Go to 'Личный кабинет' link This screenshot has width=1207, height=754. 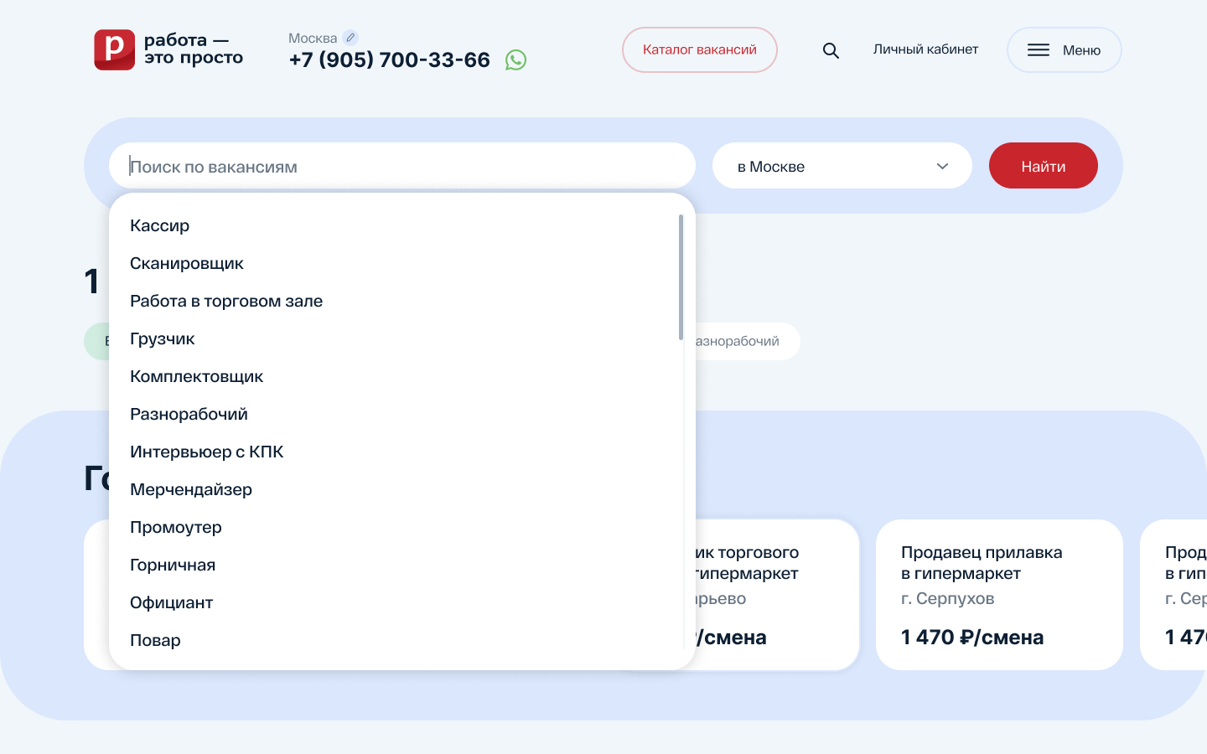(x=925, y=49)
